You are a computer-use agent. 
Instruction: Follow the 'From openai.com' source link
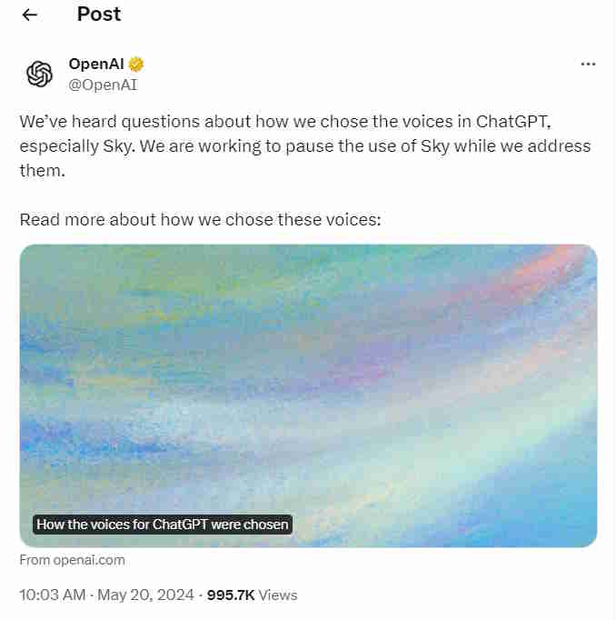73,560
